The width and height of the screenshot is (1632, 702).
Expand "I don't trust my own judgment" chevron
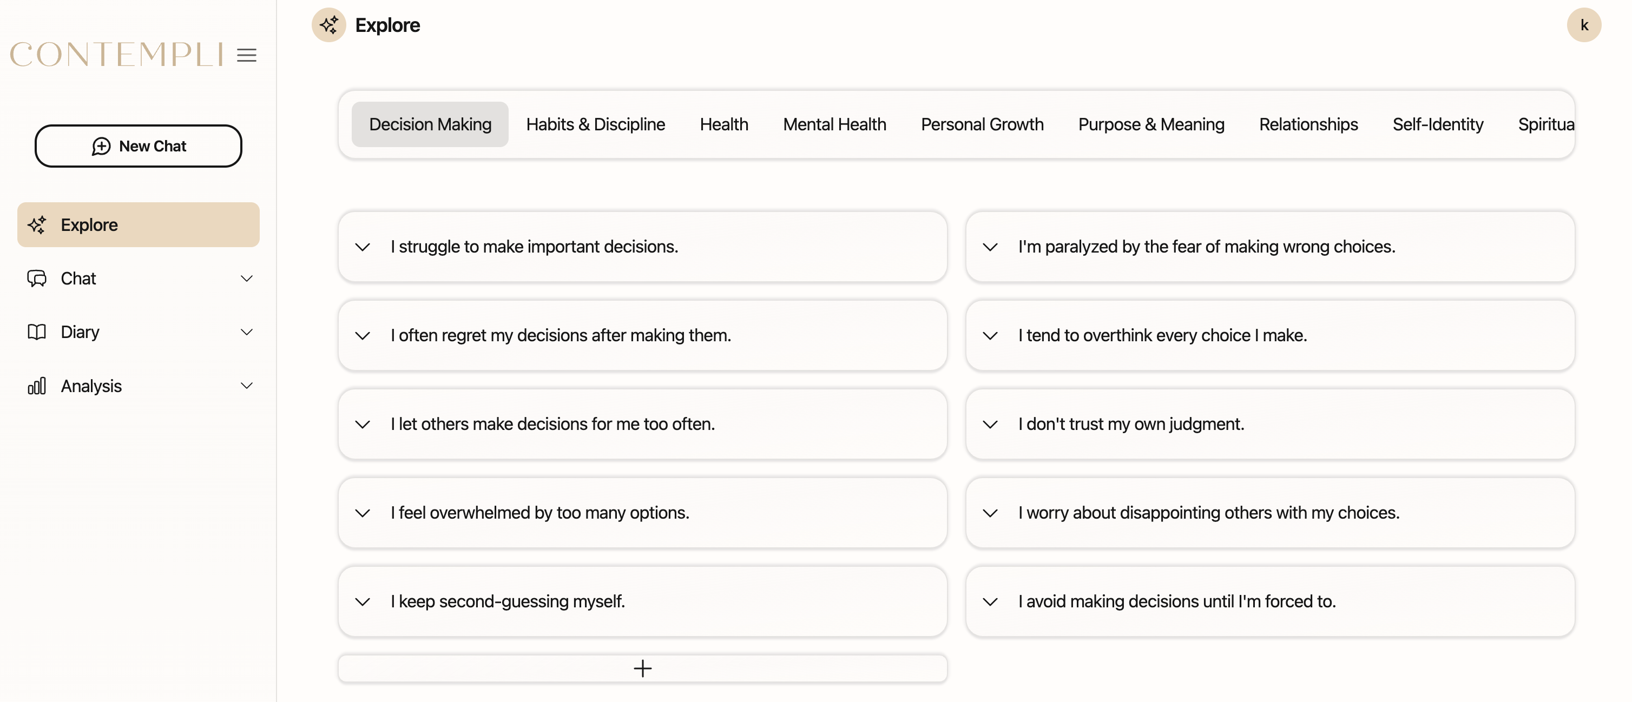click(x=990, y=424)
